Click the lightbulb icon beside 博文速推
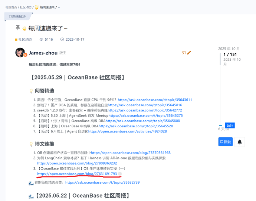 coord(31,144)
